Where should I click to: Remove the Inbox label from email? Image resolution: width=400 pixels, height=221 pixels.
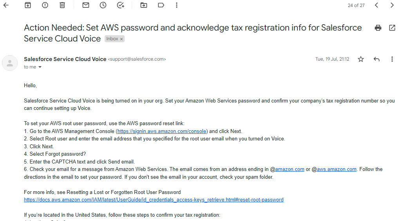click(121, 39)
